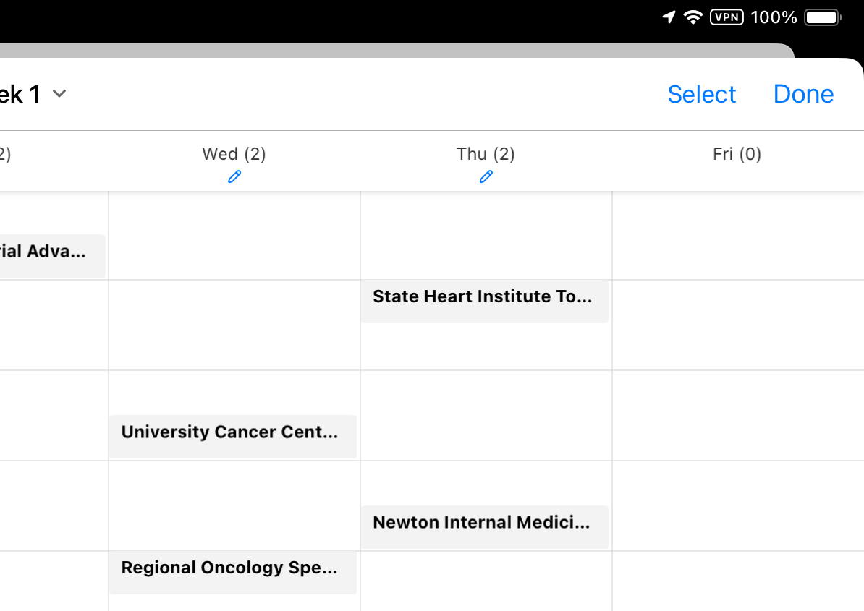Select the Thu (2) column header
The width and height of the screenshot is (864, 611).
pyautogui.click(x=486, y=154)
